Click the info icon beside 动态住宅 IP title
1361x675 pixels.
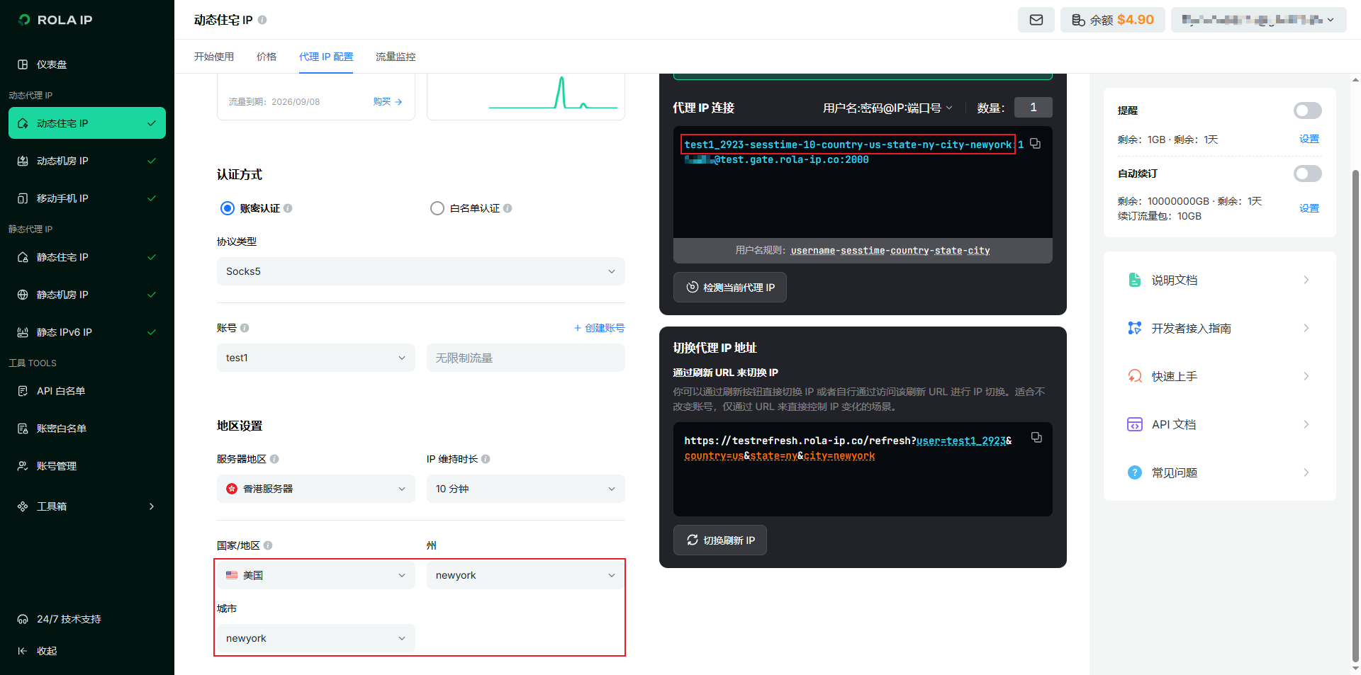pyautogui.click(x=262, y=20)
